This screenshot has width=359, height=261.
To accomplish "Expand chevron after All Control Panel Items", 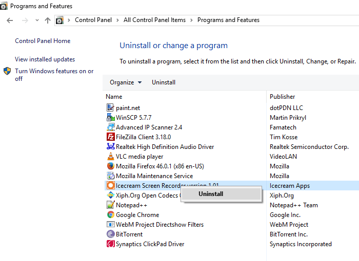I will click(x=191, y=20).
